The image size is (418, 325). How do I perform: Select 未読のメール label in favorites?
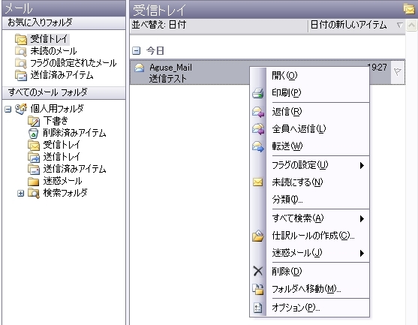[x=53, y=51]
